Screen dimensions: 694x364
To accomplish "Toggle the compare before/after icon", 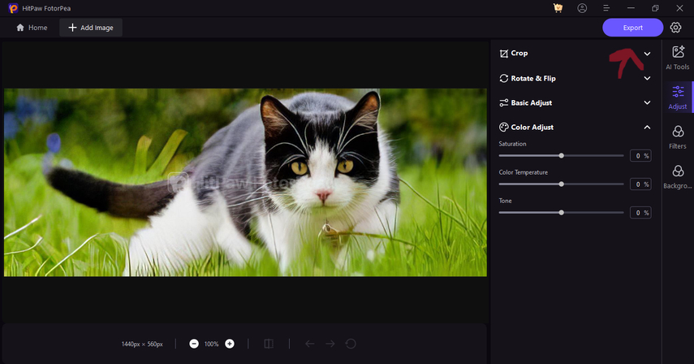I will coord(269,344).
